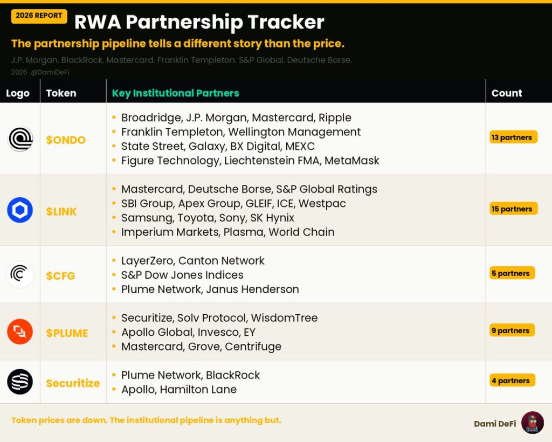Screen dimensions: 552x442
Task: Click S&P Dow Jones Indices line
Action: 182,275
